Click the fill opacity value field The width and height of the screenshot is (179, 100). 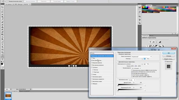tap(145, 64)
